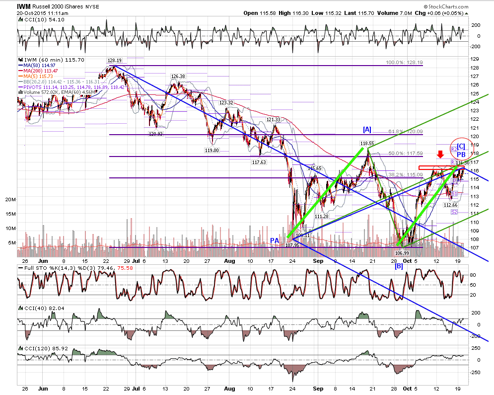Click the IWM ticker symbol in the header
Viewport: 494px width, 395px height.
click(x=24, y=6)
